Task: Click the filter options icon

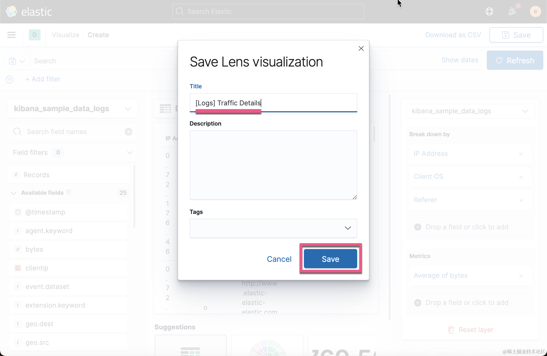Action: tap(10, 79)
